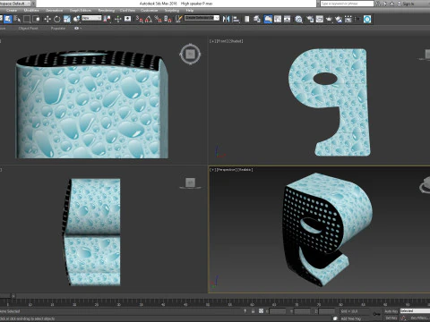
Task: Click the favorites star icon in title bar
Action: tap(391, 4)
